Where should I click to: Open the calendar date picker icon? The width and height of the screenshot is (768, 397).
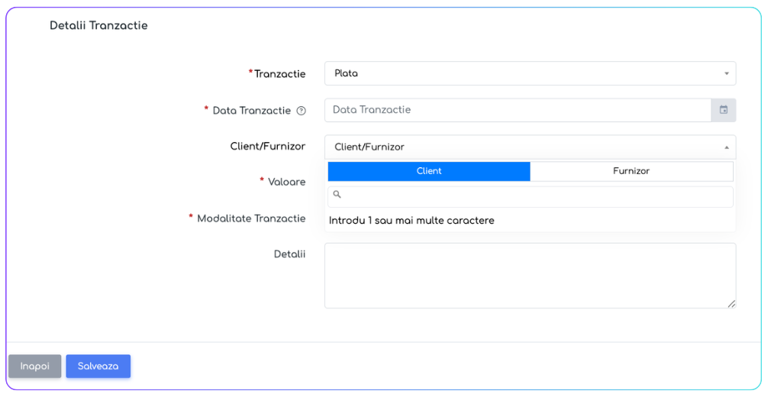[723, 110]
